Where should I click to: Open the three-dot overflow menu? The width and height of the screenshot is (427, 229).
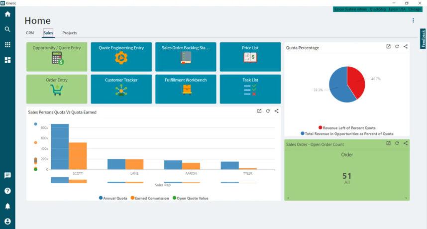(x=413, y=20)
